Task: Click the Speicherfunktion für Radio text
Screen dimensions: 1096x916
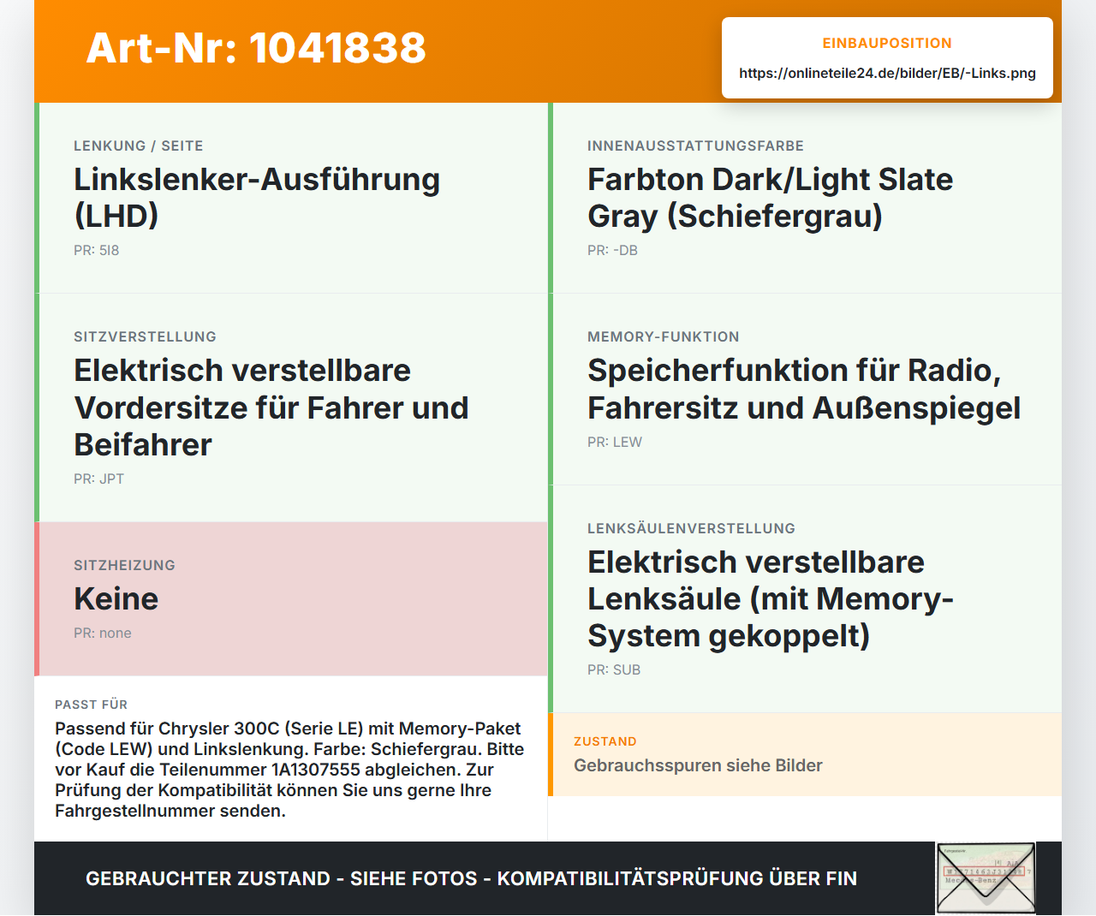Action: [x=804, y=389]
